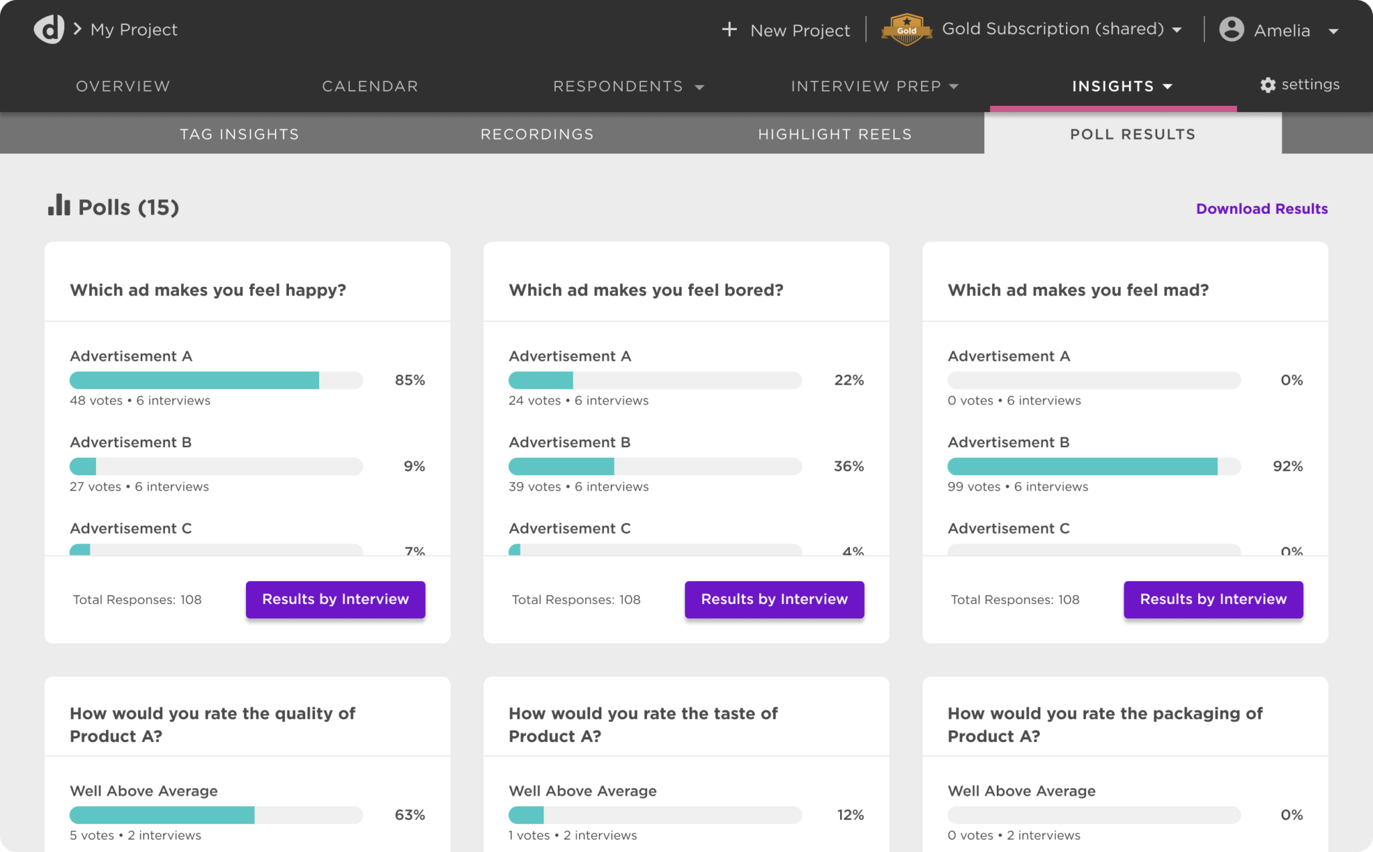Viewport: 1373px width, 852px height.
Task: Click the plus icon for New Project
Action: coord(729,29)
